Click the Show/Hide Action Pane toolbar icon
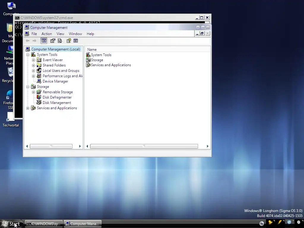 [x=76, y=41]
